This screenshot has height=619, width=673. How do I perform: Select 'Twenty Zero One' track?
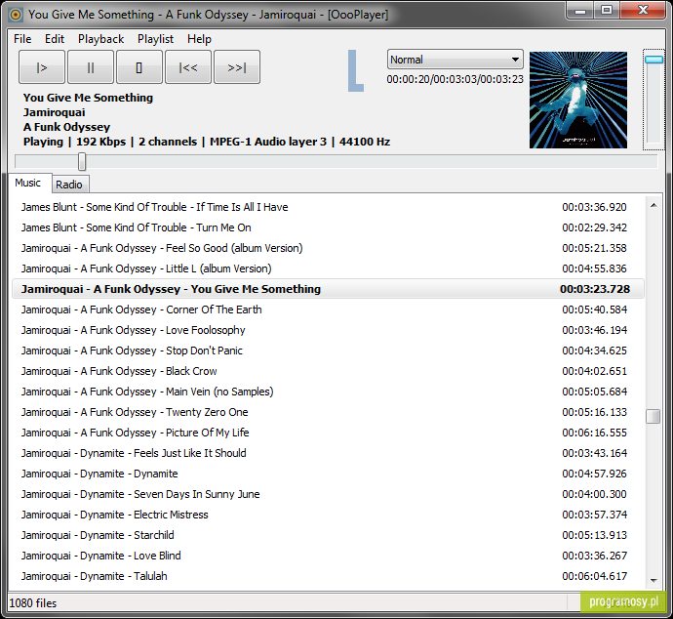coord(328,412)
